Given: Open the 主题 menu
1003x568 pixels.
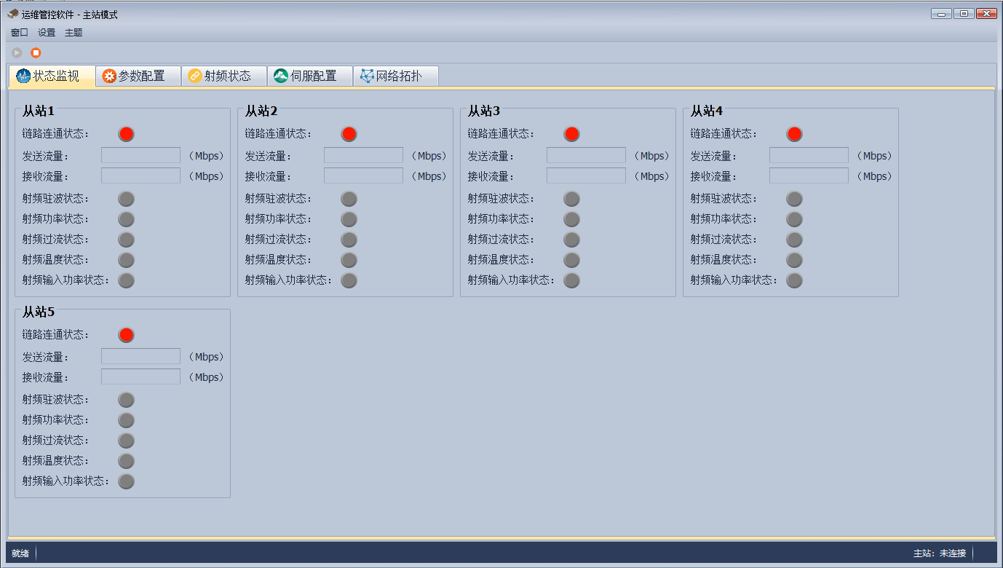Looking at the screenshot, I should click(x=74, y=33).
